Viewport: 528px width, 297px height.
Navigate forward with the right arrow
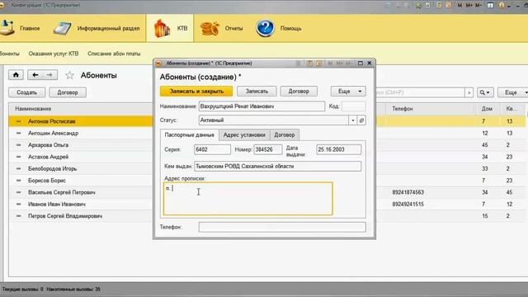click(49, 75)
